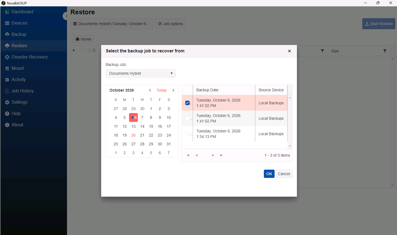Go to previous month in calendar

pos(150,90)
